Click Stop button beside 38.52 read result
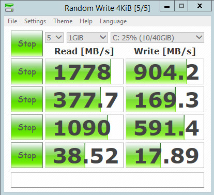 pyautogui.click(x=27, y=155)
